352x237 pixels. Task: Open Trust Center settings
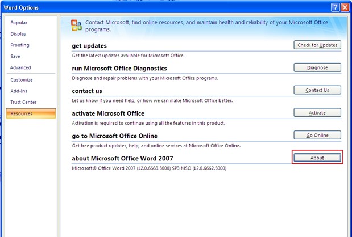23,102
